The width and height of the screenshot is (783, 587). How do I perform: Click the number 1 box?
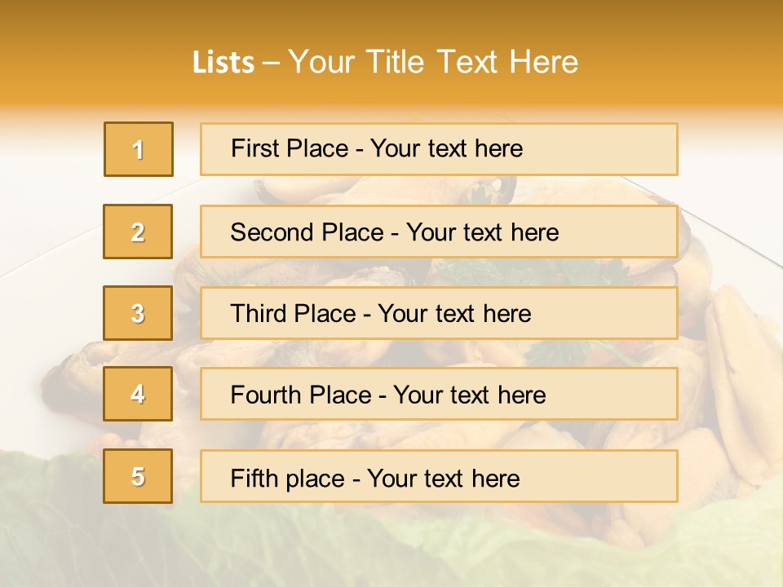coord(139,149)
